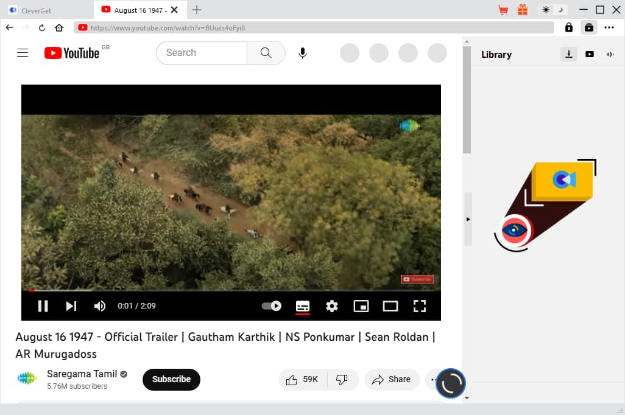Show downloaded videos in Library
Viewport: 625px width, 415px height.
click(590, 54)
